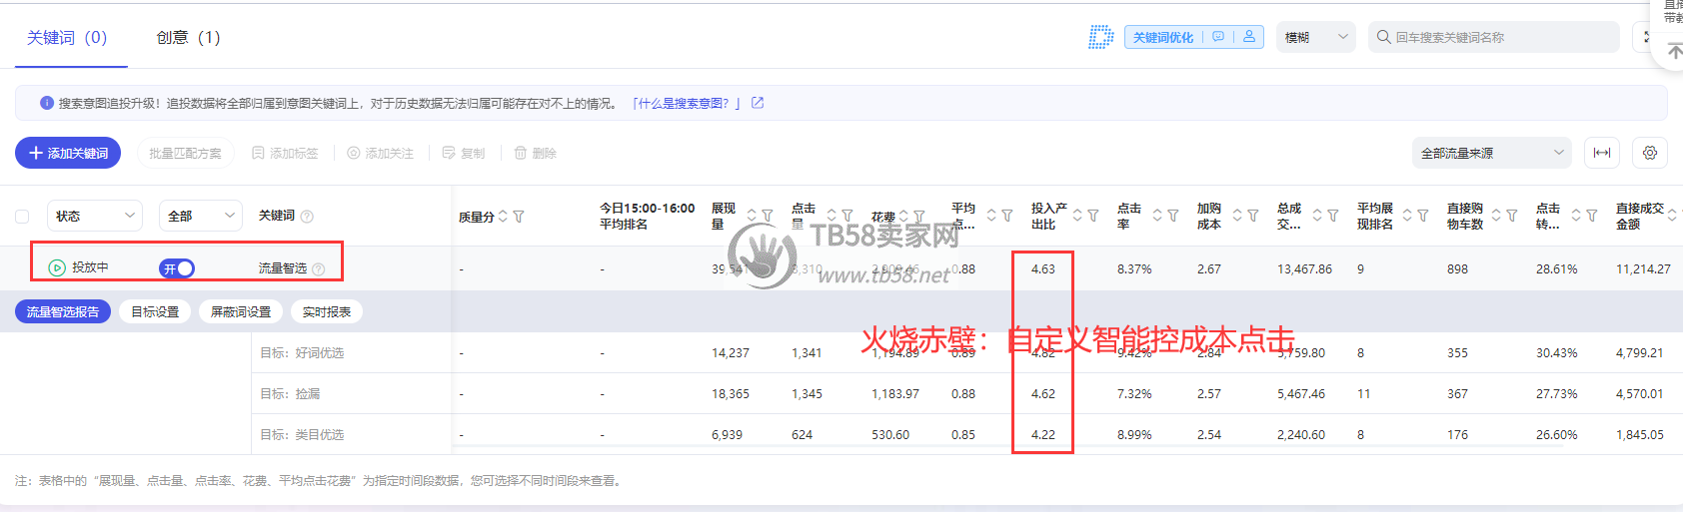The width and height of the screenshot is (1683, 512).
Task: Click the filter icon next to 质量分
Action: pos(519,217)
